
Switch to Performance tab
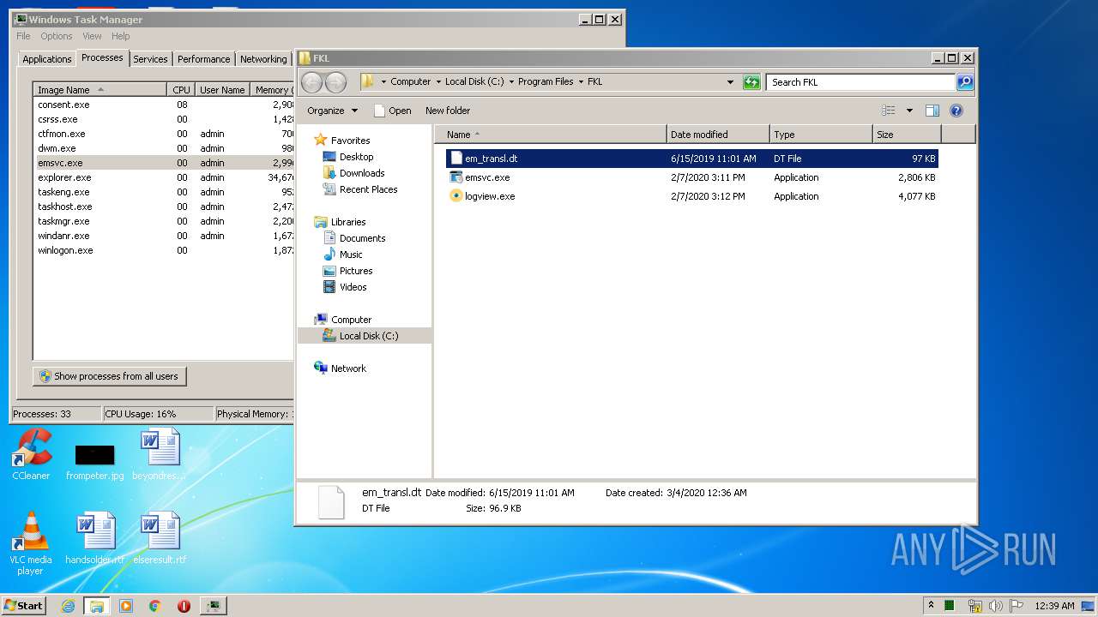click(x=203, y=59)
